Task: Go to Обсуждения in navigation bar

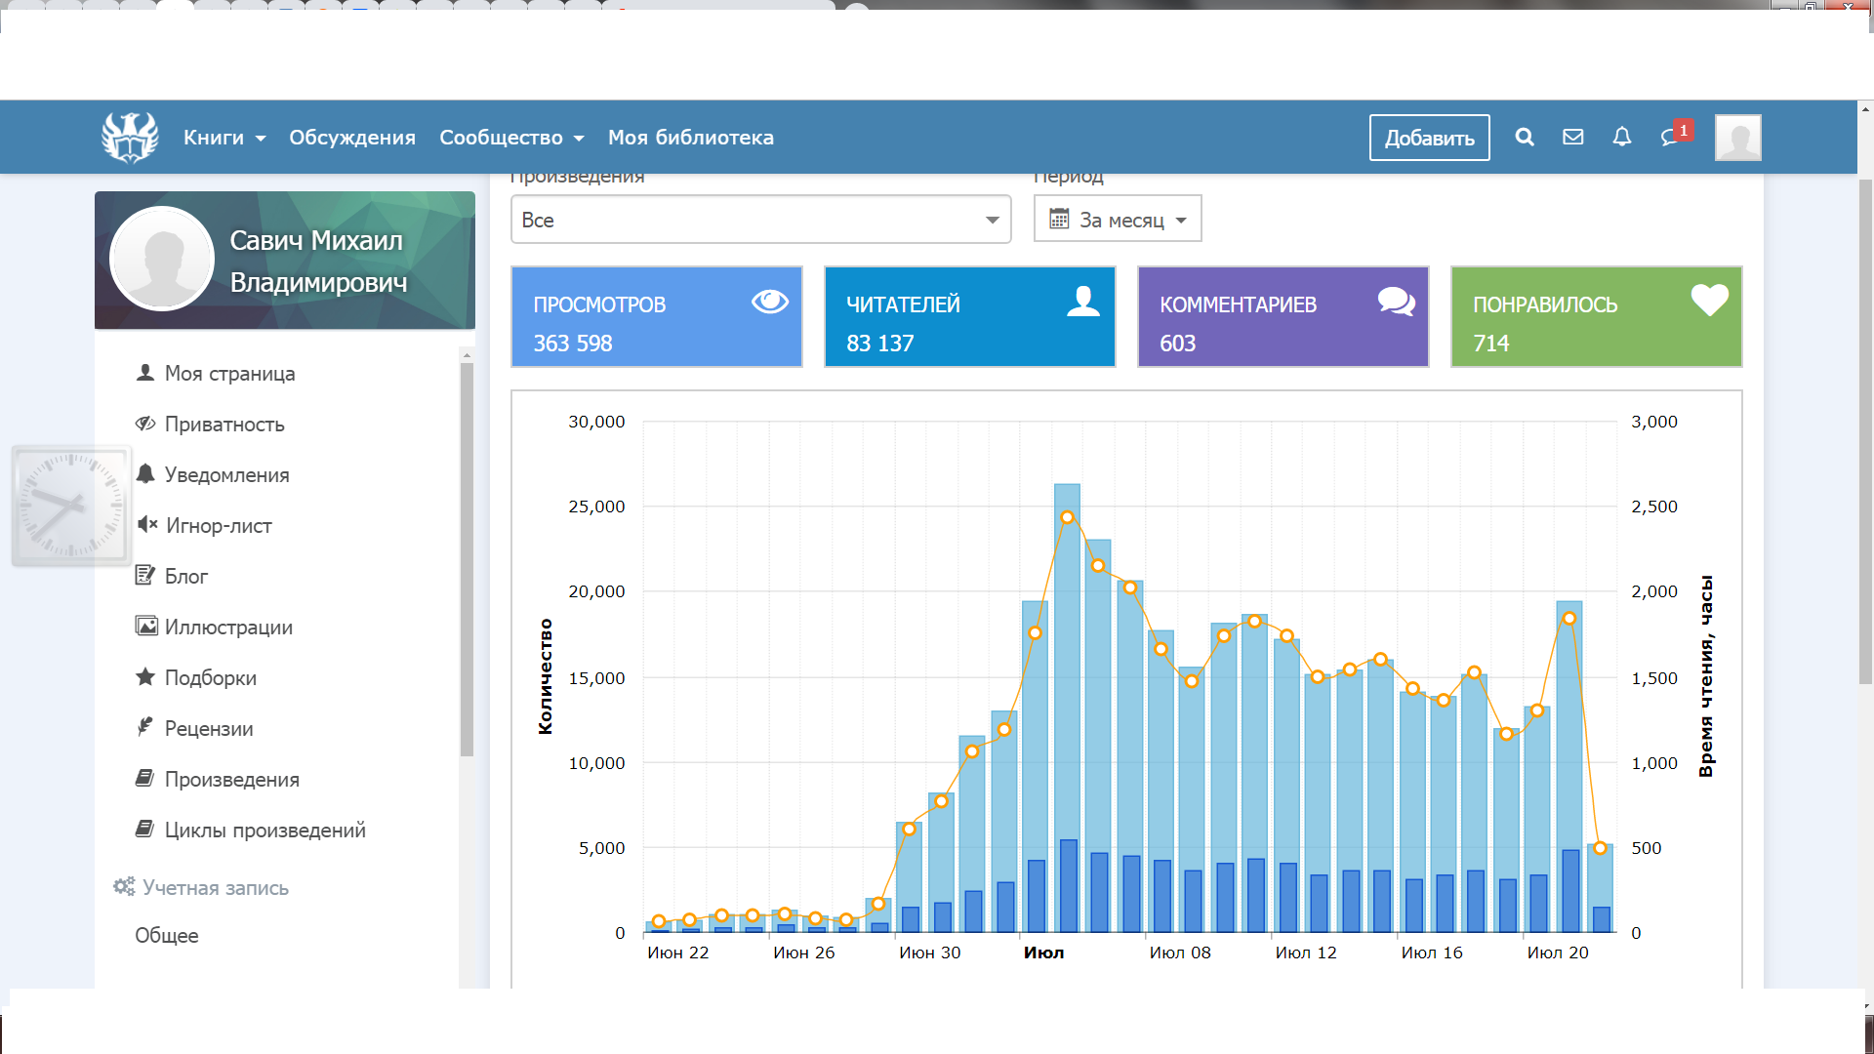Action: pyautogui.click(x=352, y=138)
